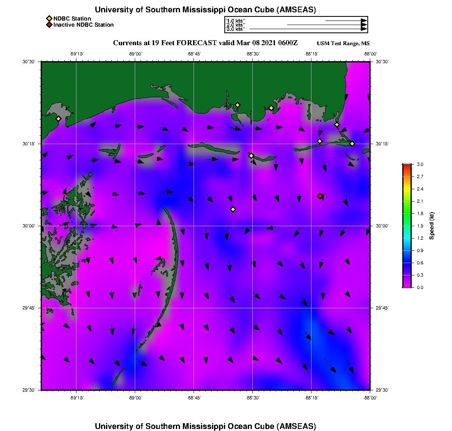Click the Currents at 19 Feet FORECAST heading
This screenshot has height=431, width=452.
pos(205,43)
